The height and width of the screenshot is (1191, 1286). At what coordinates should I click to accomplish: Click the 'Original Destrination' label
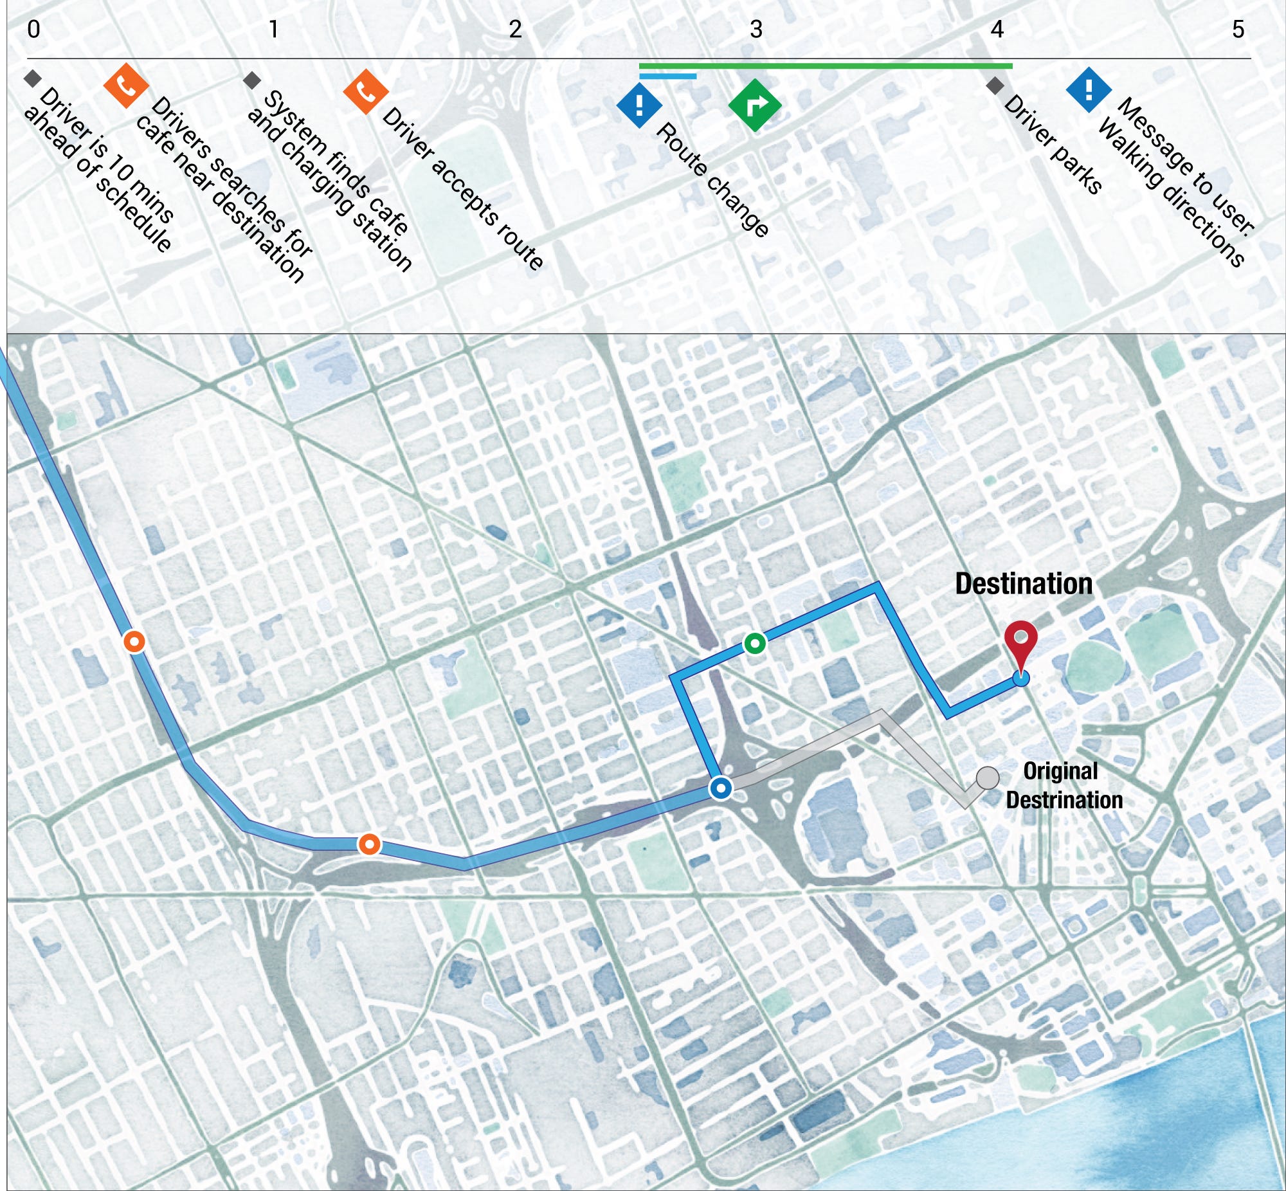coord(1064,786)
